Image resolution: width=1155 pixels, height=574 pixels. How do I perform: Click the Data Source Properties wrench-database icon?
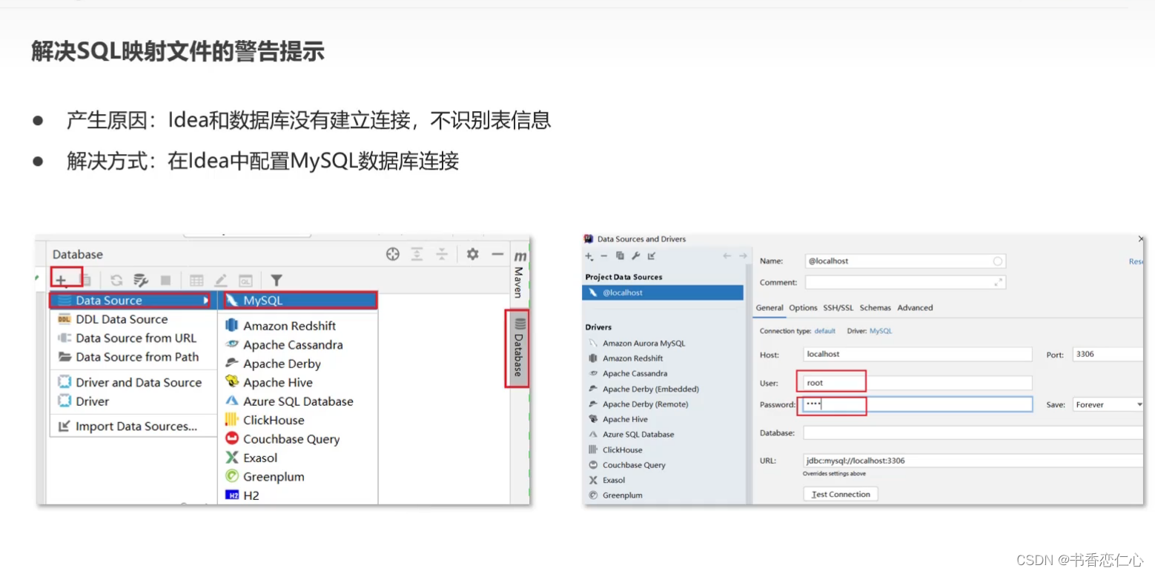pyautogui.click(x=141, y=280)
